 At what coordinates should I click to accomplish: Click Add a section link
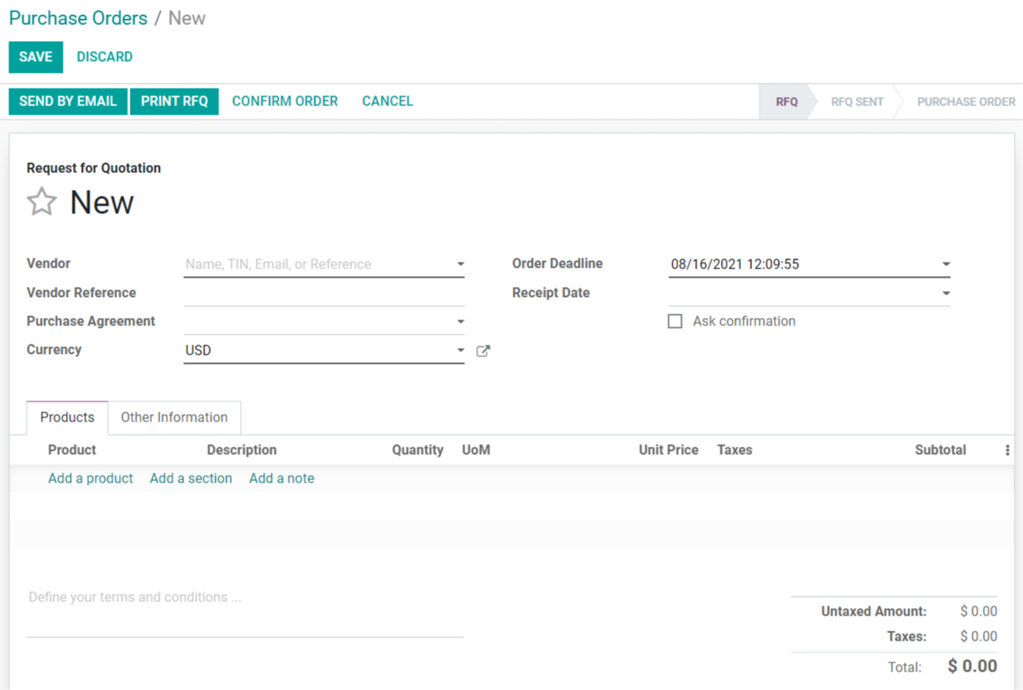point(191,478)
